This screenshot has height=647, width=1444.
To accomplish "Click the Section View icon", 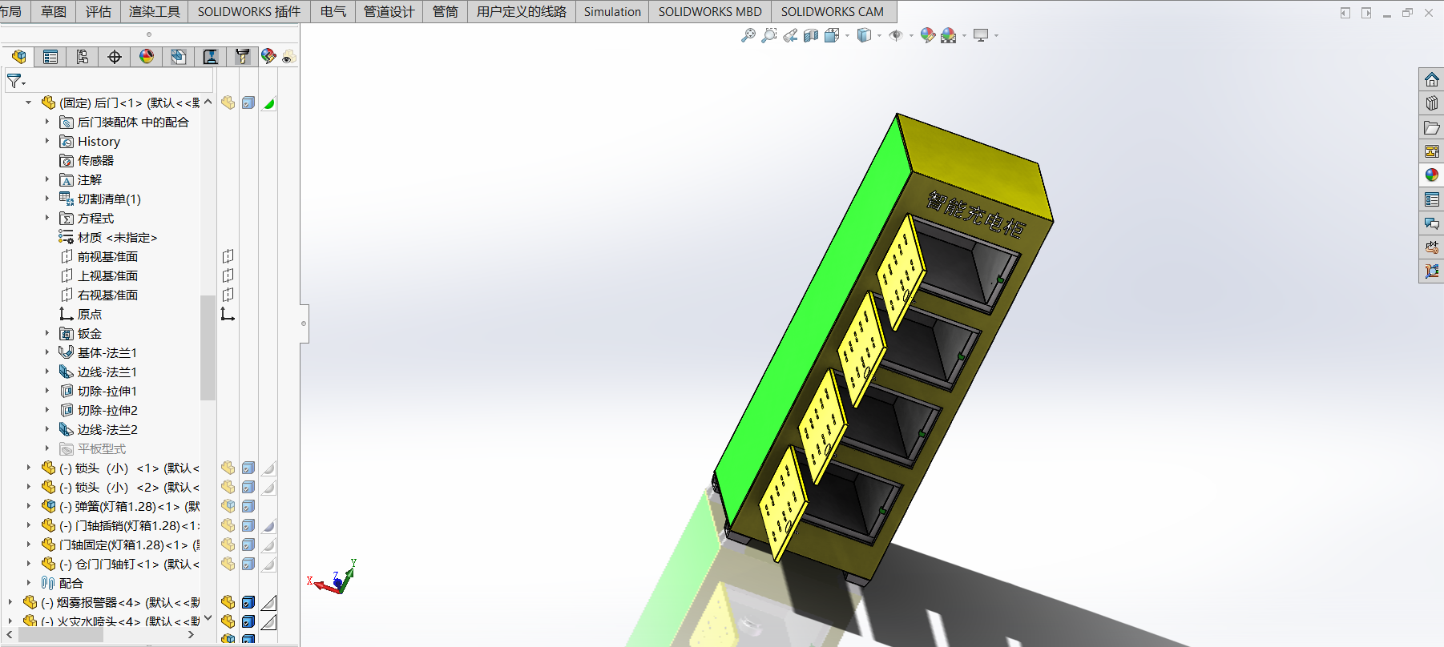I will [x=811, y=35].
